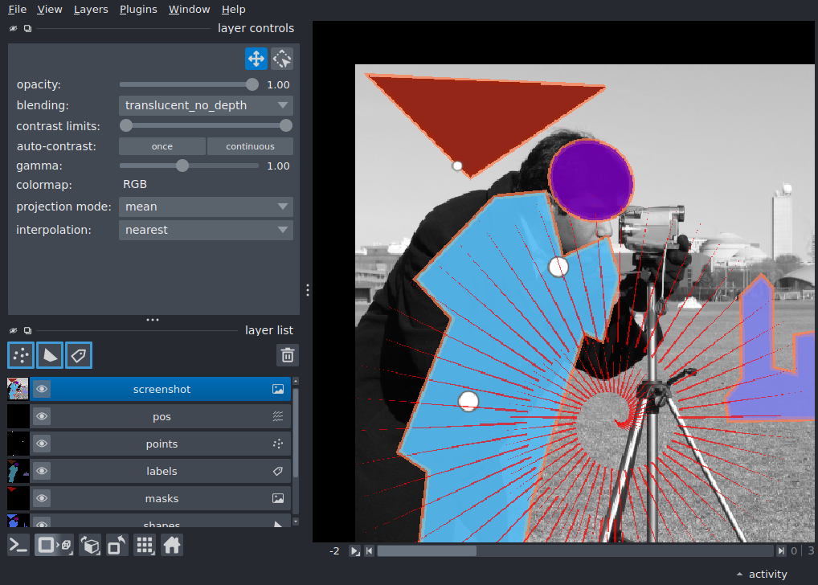
Task: Reset view with home icon
Action: coord(172,546)
